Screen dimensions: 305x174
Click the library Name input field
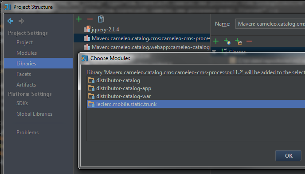click(270, 24)
